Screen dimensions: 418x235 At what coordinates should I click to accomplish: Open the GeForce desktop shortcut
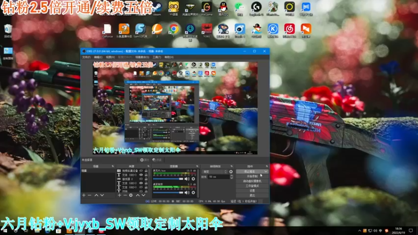(107, 31)
